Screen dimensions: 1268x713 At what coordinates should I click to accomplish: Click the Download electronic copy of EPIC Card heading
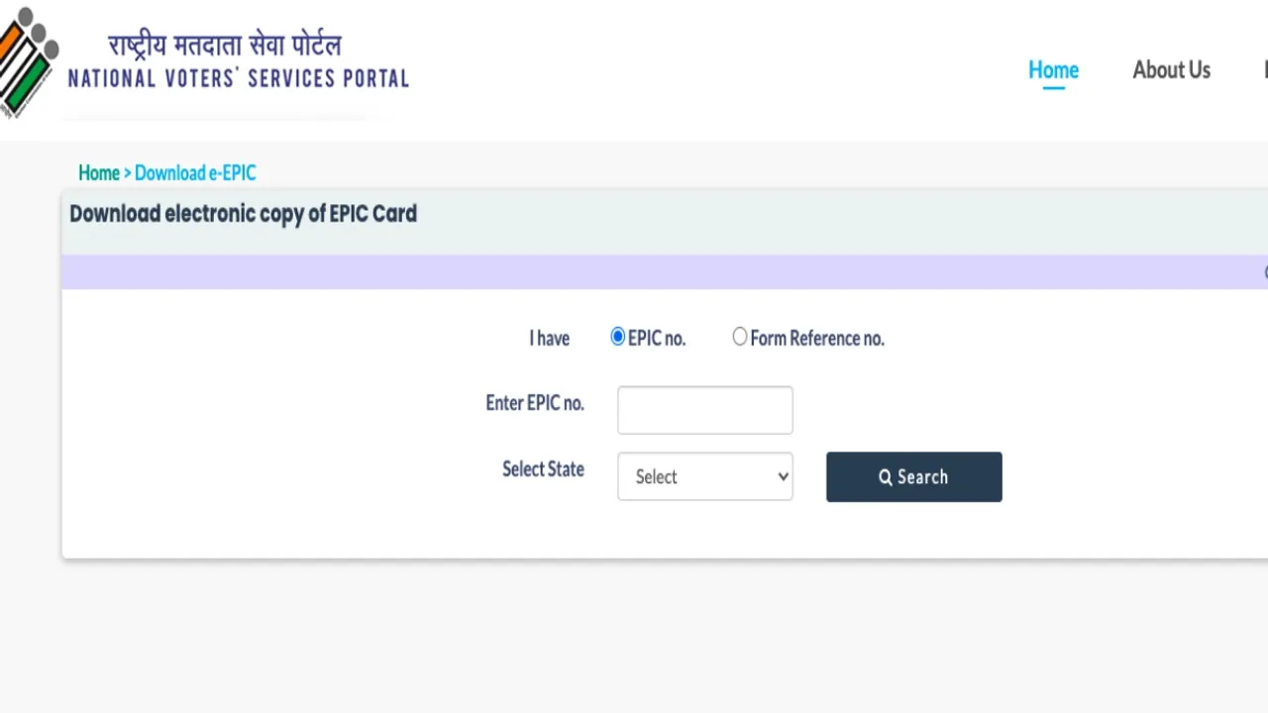pyautogui.click(x=243, y=214)
